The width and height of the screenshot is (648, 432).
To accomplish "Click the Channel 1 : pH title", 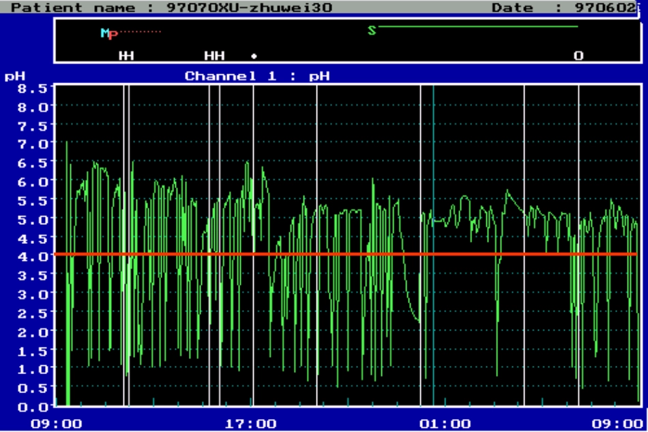I will [257, 76].
